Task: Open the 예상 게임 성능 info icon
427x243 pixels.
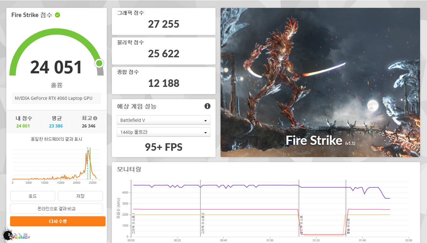Action: (x=207, y=106)
